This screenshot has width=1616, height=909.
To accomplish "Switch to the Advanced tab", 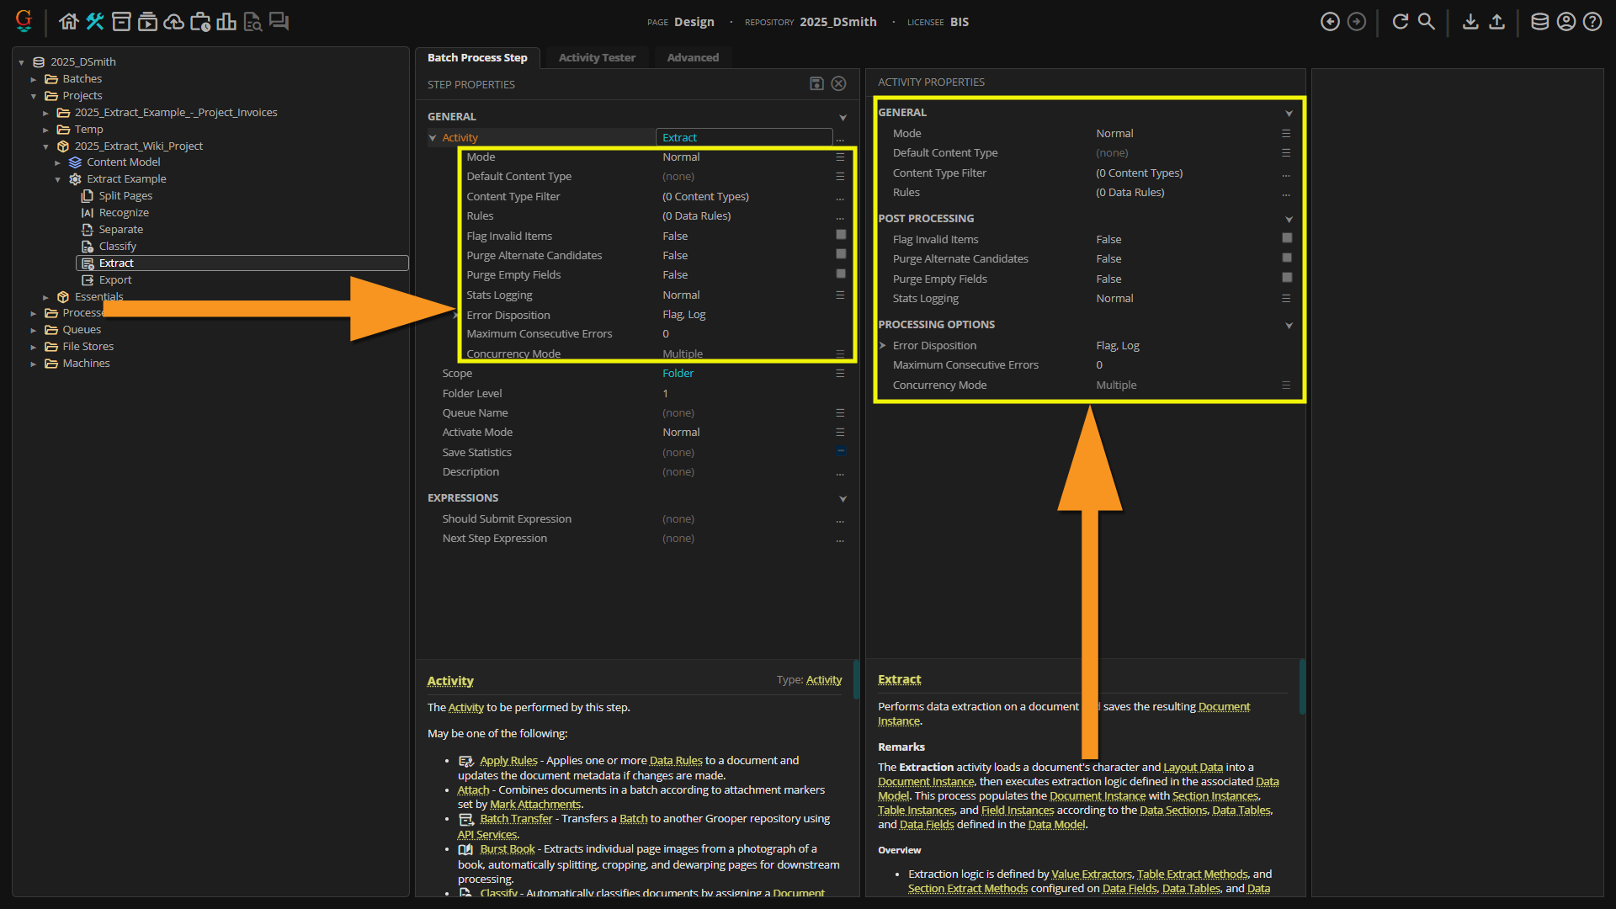I will point(693,57).
